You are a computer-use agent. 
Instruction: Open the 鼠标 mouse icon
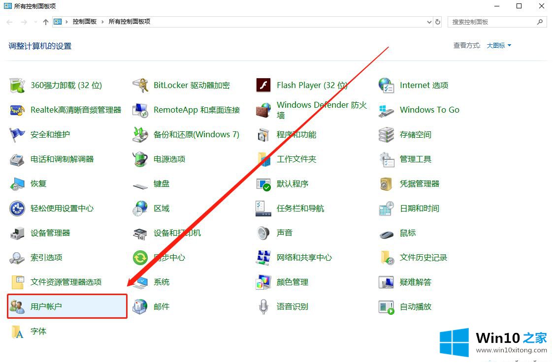coord(386,234)
